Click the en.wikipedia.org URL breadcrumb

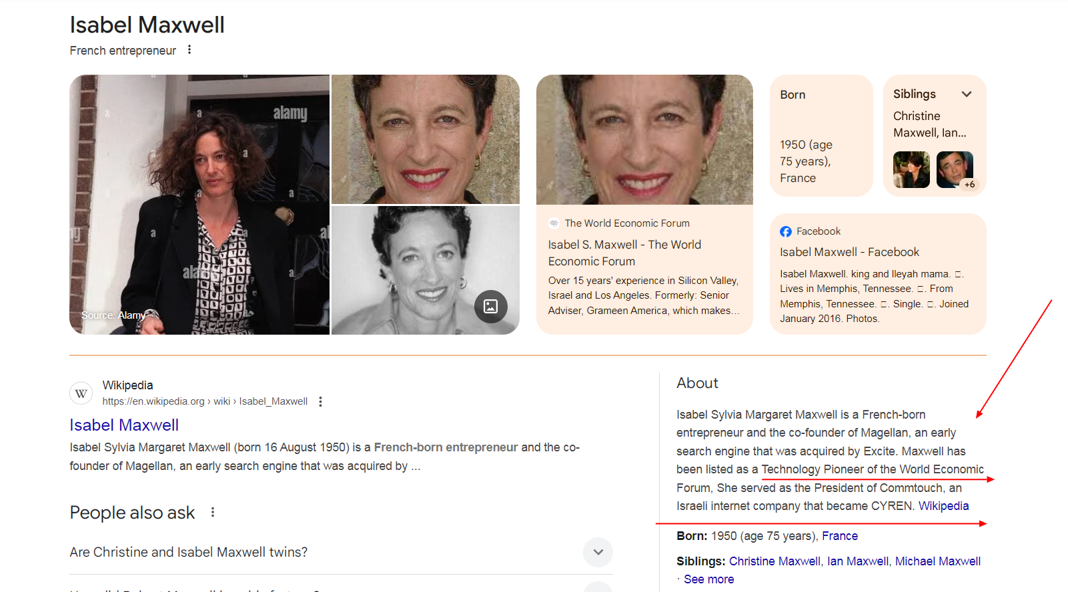pos(205,401)
